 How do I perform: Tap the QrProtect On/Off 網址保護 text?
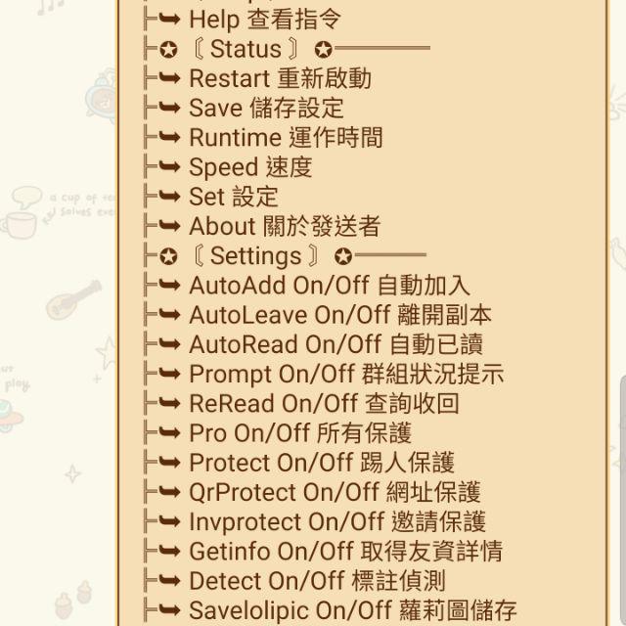pyautogui.click(x=335, y=492)
